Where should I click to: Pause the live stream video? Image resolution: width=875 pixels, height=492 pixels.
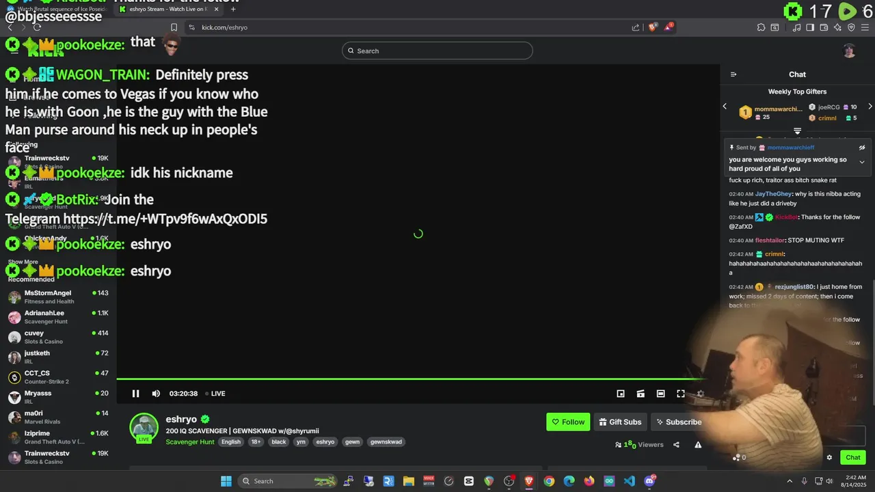135,394
